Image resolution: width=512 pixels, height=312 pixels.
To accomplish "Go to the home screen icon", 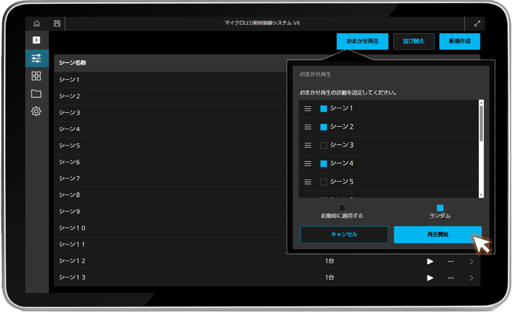I will click(37, 24).
